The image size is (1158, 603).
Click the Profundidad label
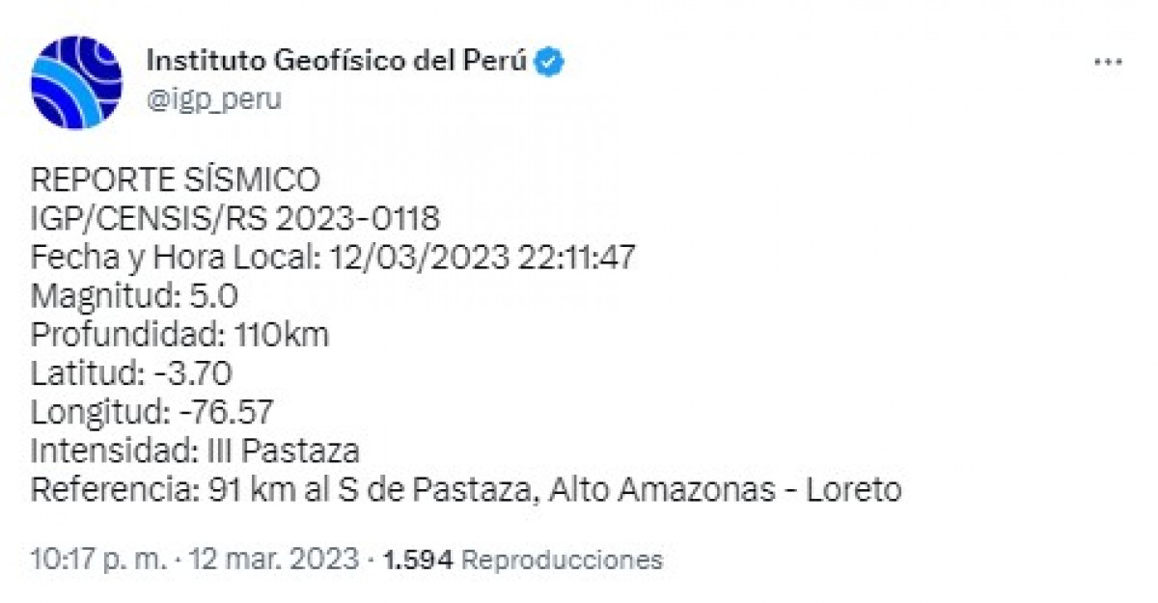128,335
